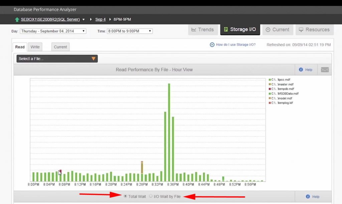Click the green up arrow next to SEBOX1
342x204 pixels.
[x=16, y=19]
